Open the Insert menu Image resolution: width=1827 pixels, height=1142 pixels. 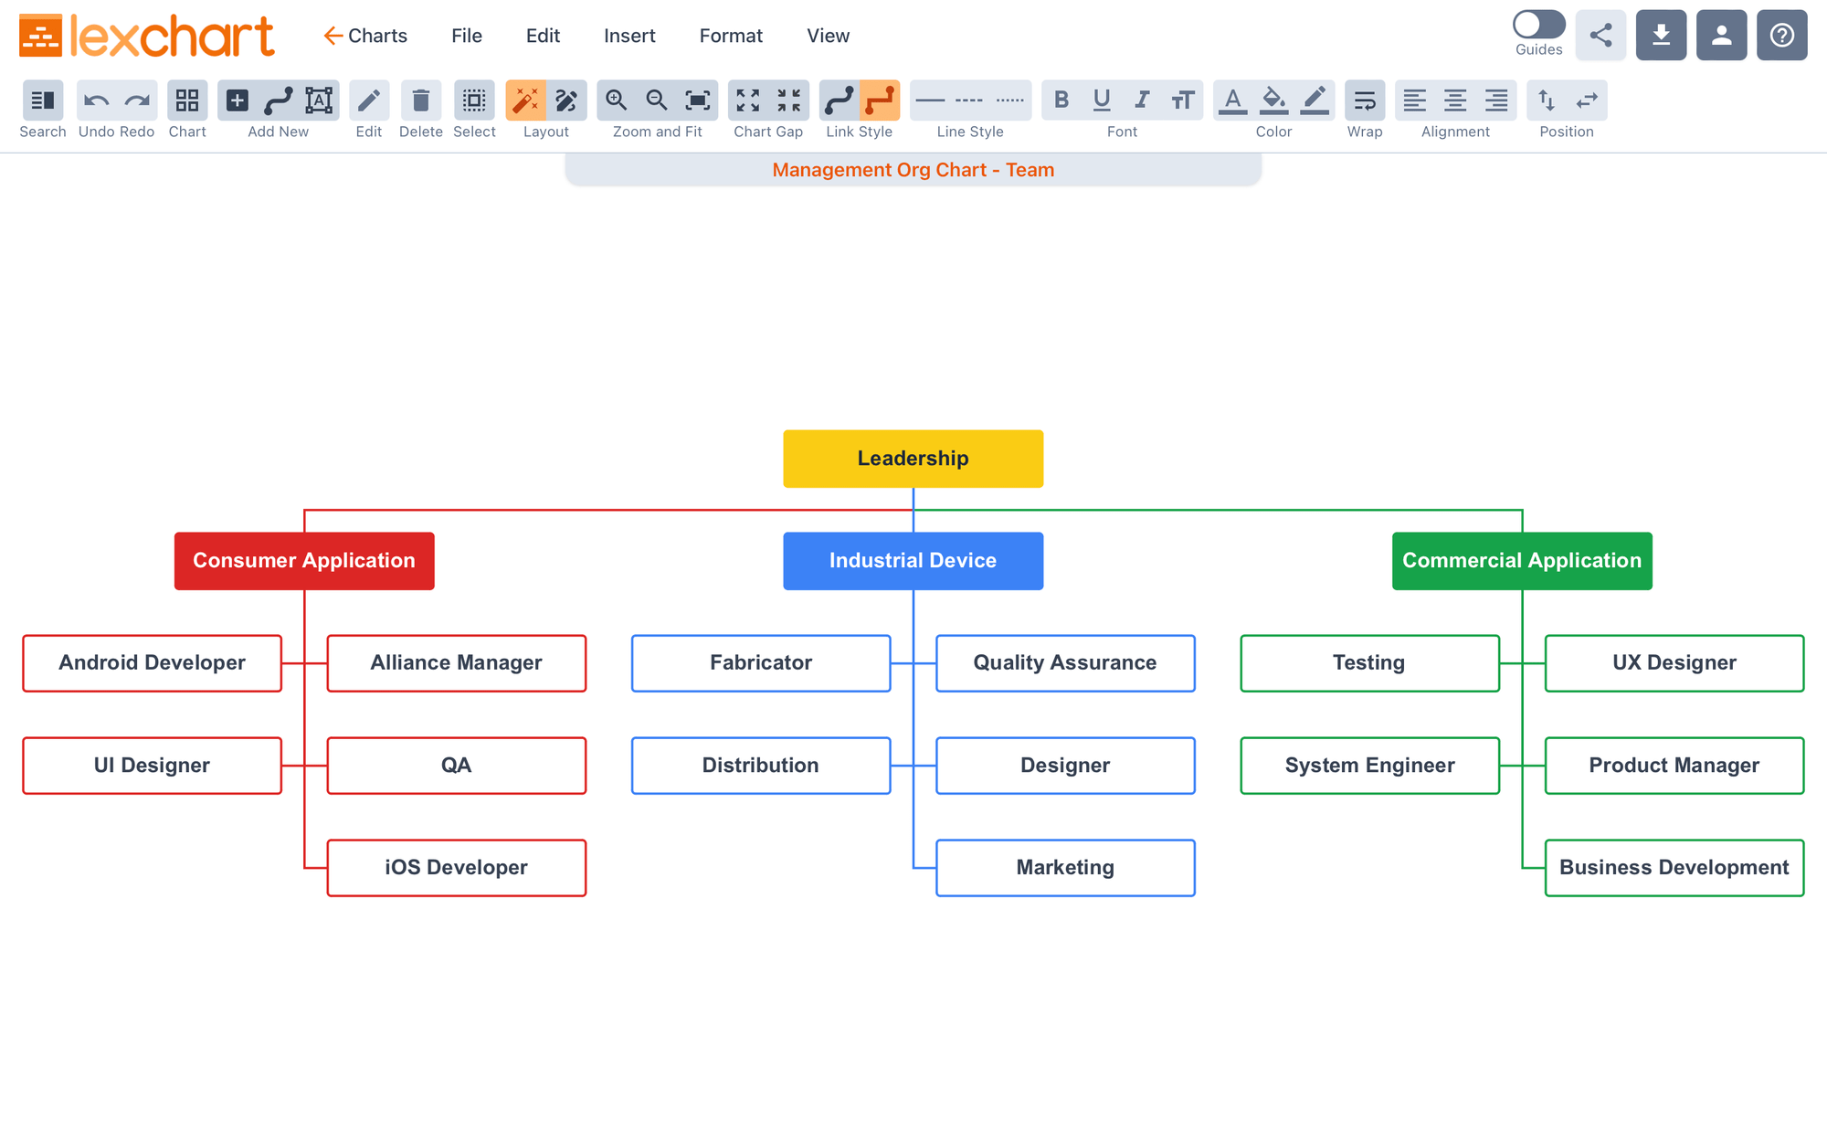(x=629, y=36)
